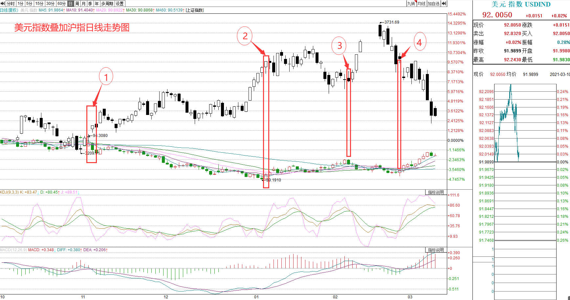Click the 89.1910 low price label
Viewport: 570px width, 300px height.
(x=274, y=180)
